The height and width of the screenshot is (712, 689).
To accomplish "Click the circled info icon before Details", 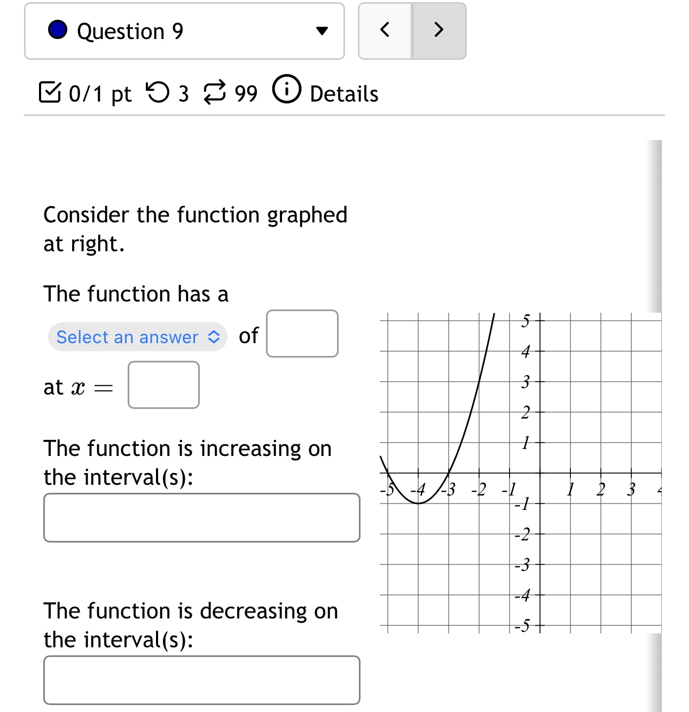I will [x=287, y=91].
